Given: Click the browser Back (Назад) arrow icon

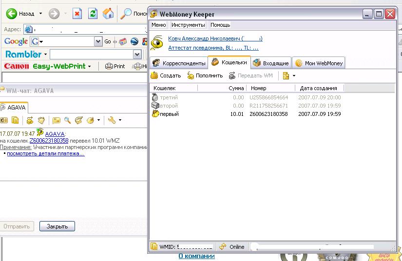Looking at the screenshot, I should tap(11, 14).
